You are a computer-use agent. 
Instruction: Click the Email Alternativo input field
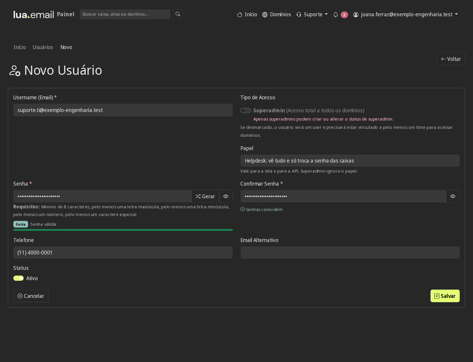350,252
